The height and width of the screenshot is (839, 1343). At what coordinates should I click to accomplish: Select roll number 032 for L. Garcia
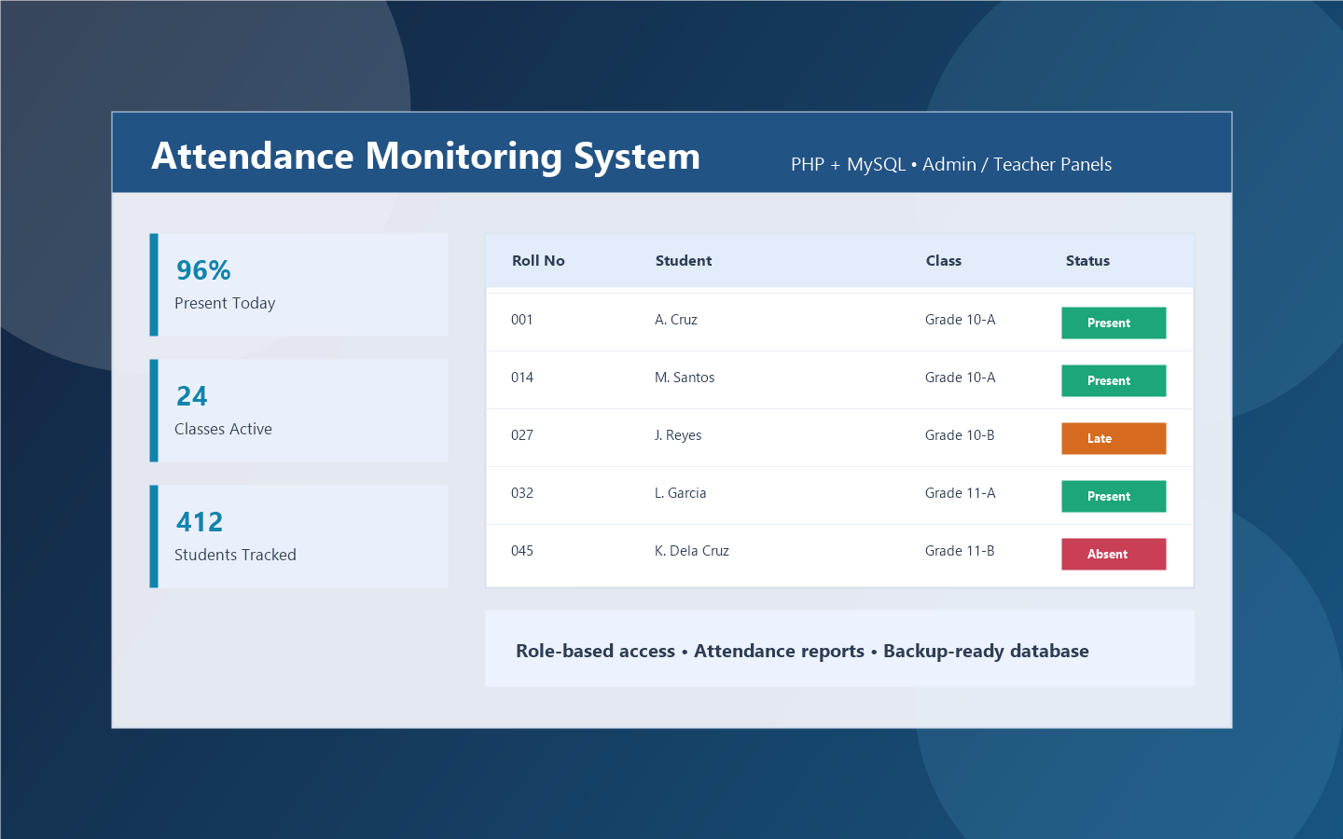(x=522, y=493)
